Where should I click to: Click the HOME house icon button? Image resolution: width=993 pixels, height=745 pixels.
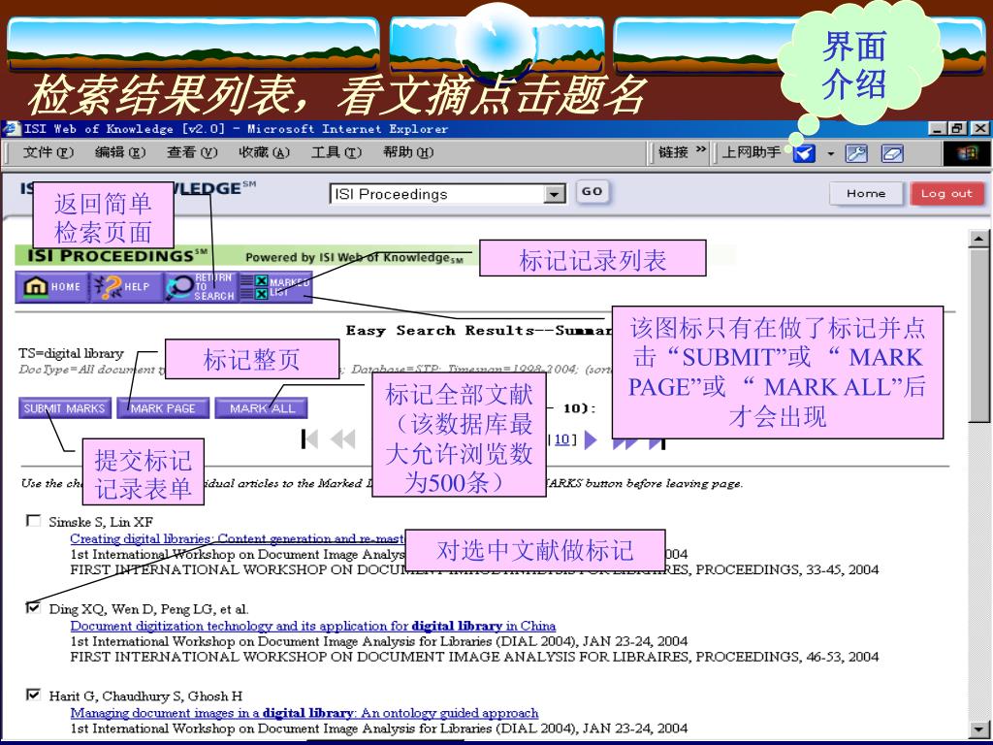[x=52, y=287]
